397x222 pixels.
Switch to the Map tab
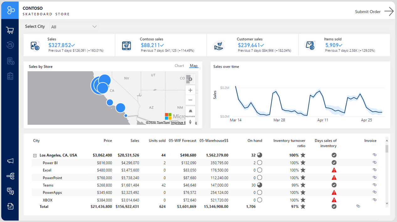click(x=194, y=66)
